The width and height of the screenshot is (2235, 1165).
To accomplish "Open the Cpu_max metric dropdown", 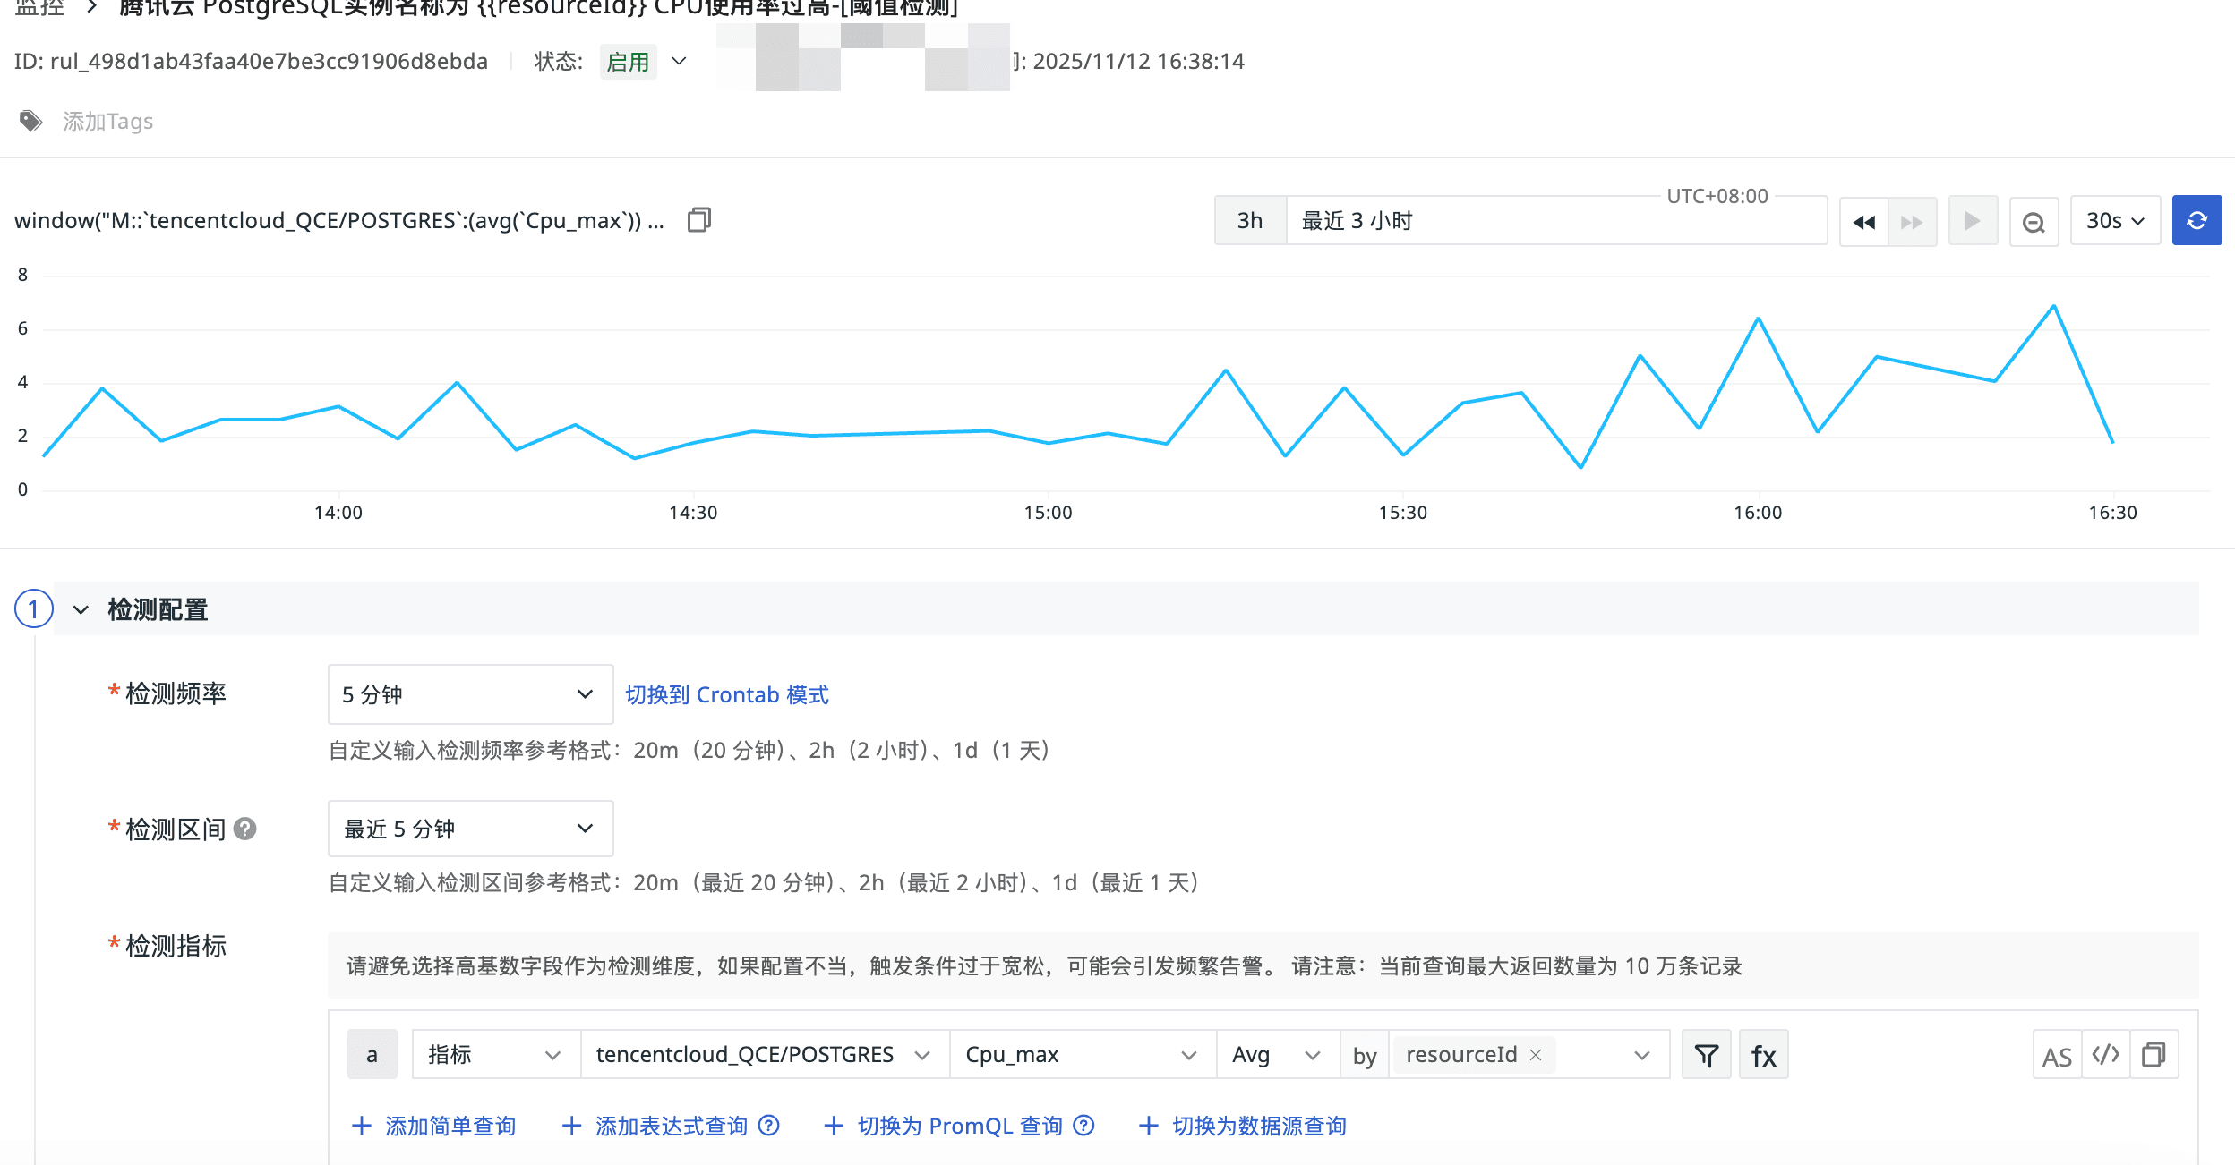I will [1081, 1055].
